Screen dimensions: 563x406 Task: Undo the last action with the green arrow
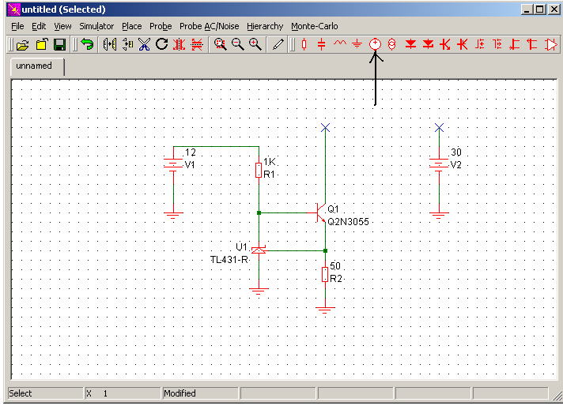87,44
